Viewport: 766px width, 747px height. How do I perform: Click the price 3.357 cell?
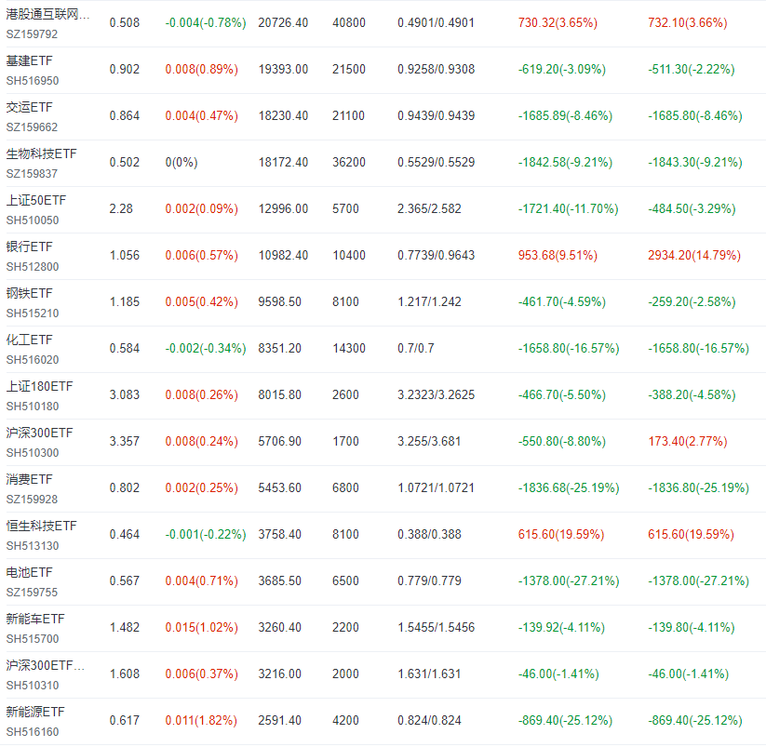click(125, 441)
